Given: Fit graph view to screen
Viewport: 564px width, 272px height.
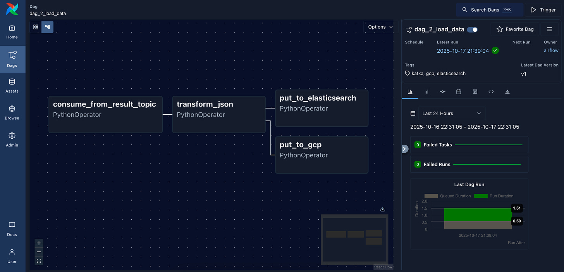Looking at the screenshot, I should [x=39, y=261].
